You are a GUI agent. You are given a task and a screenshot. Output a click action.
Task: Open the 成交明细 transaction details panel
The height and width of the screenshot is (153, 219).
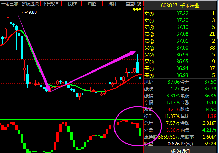coord(180,150)
